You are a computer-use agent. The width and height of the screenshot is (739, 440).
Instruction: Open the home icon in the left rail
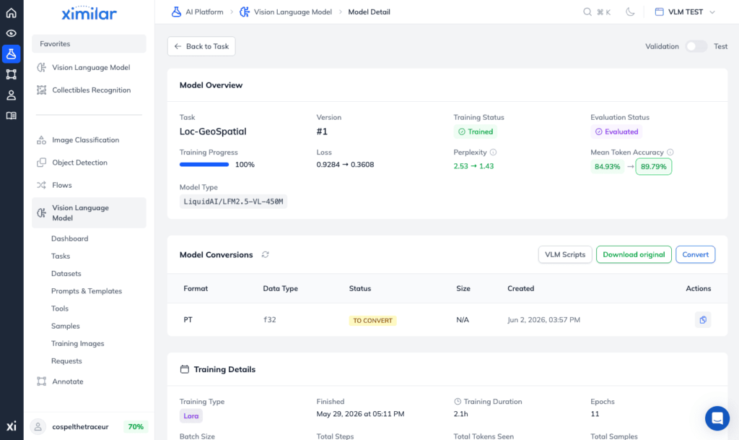[12, 13]
